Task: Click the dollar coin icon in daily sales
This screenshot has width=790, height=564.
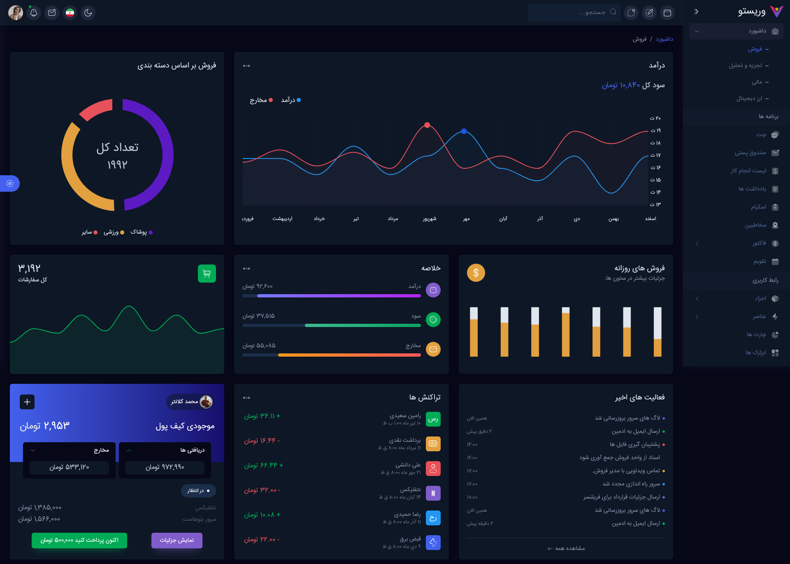Action: coord(476,273)
